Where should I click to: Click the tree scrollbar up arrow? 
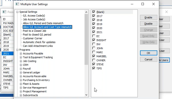click(86, 12)
